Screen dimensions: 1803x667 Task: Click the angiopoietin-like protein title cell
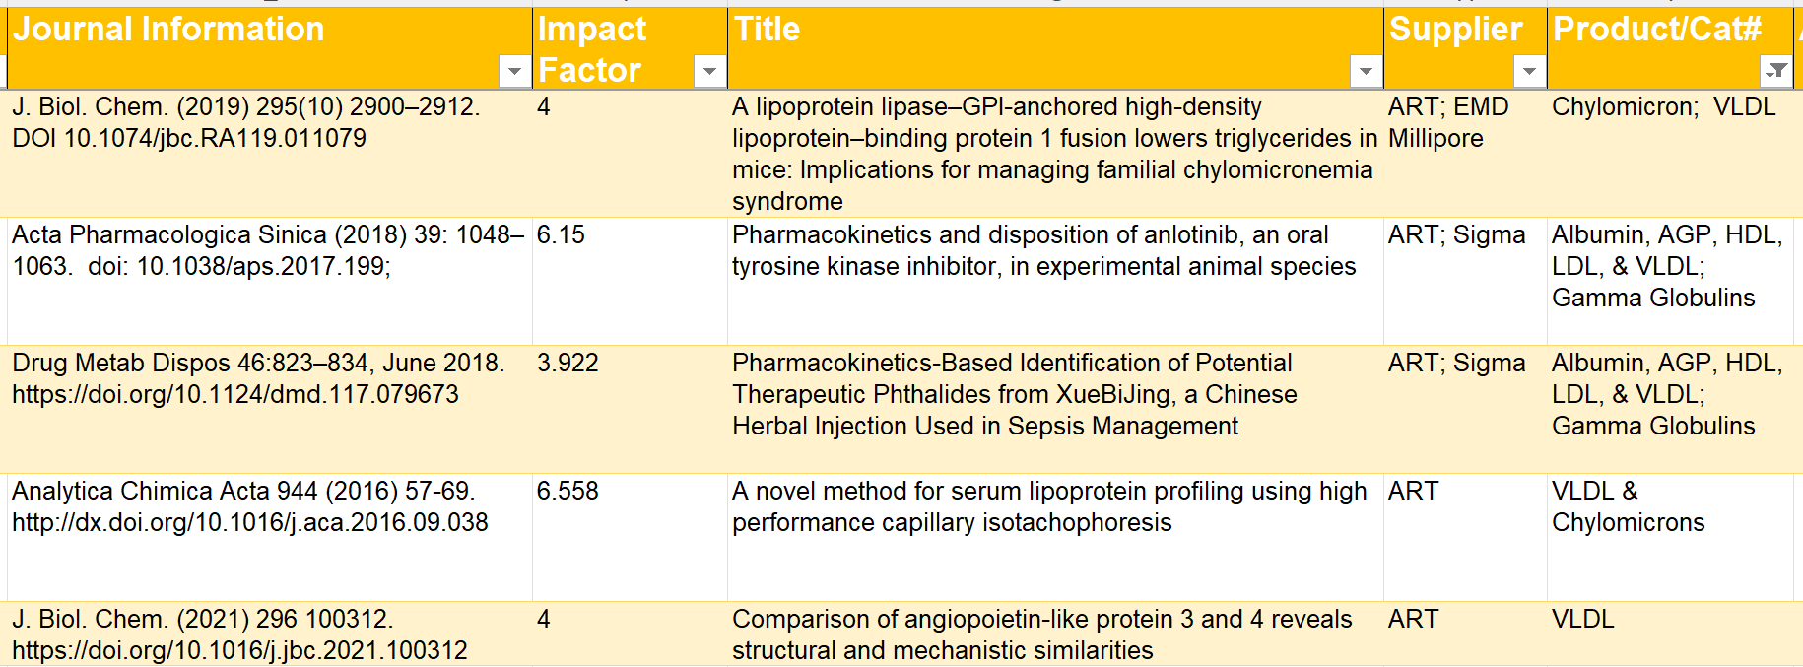point(1042,634)
